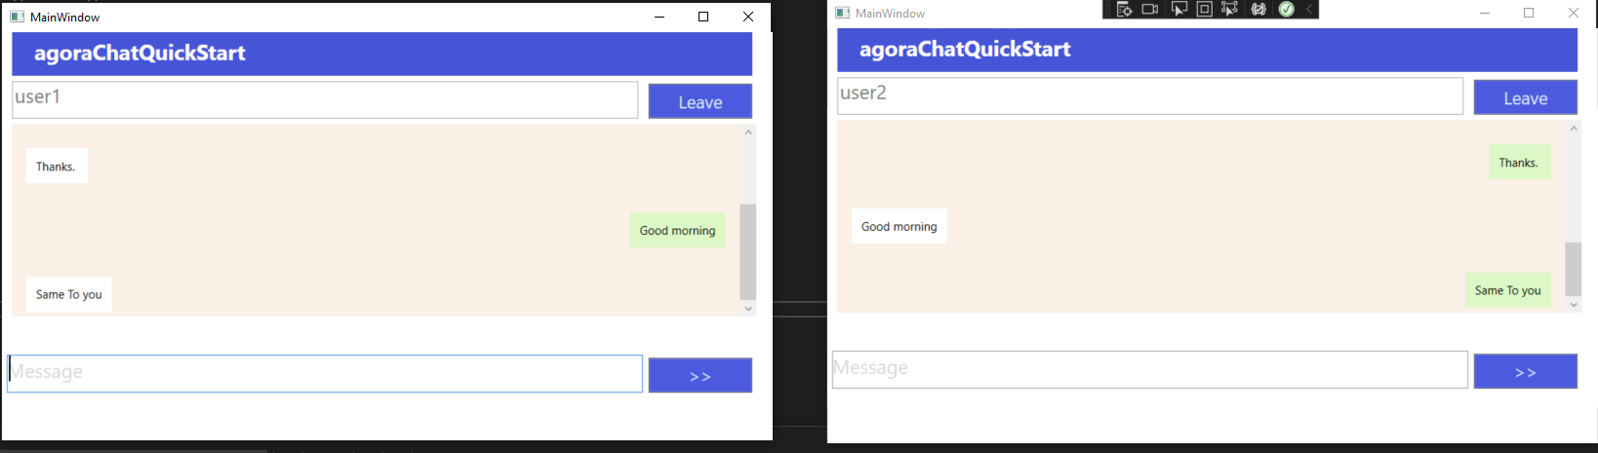Click Hot Reload icon in debug toolbar
Viewport: 1598px width, 453px height.
(x=1258, y=10)
